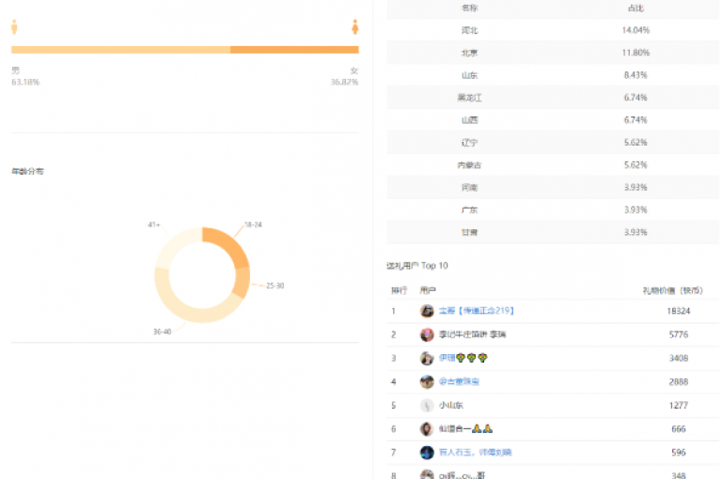The width and height of the screenshot is (722, 479).
Task: Click the avatar of rank 8 gift user
Action: 427,474
